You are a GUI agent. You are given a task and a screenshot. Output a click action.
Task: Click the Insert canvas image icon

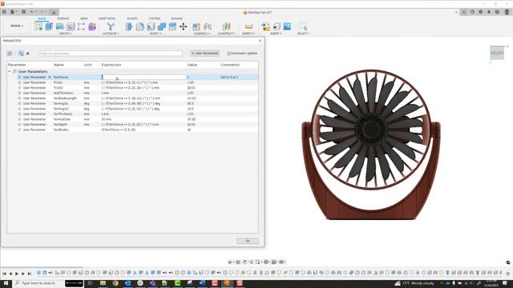tap(287, 26)
